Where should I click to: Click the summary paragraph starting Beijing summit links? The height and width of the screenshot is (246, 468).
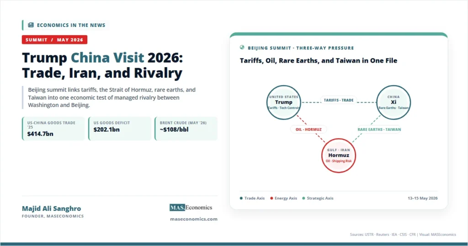(x=112, y=97)
